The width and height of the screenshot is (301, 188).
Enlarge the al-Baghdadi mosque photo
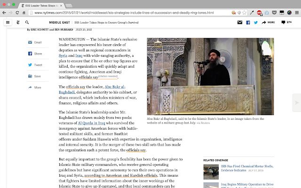(x=210, y=76)
